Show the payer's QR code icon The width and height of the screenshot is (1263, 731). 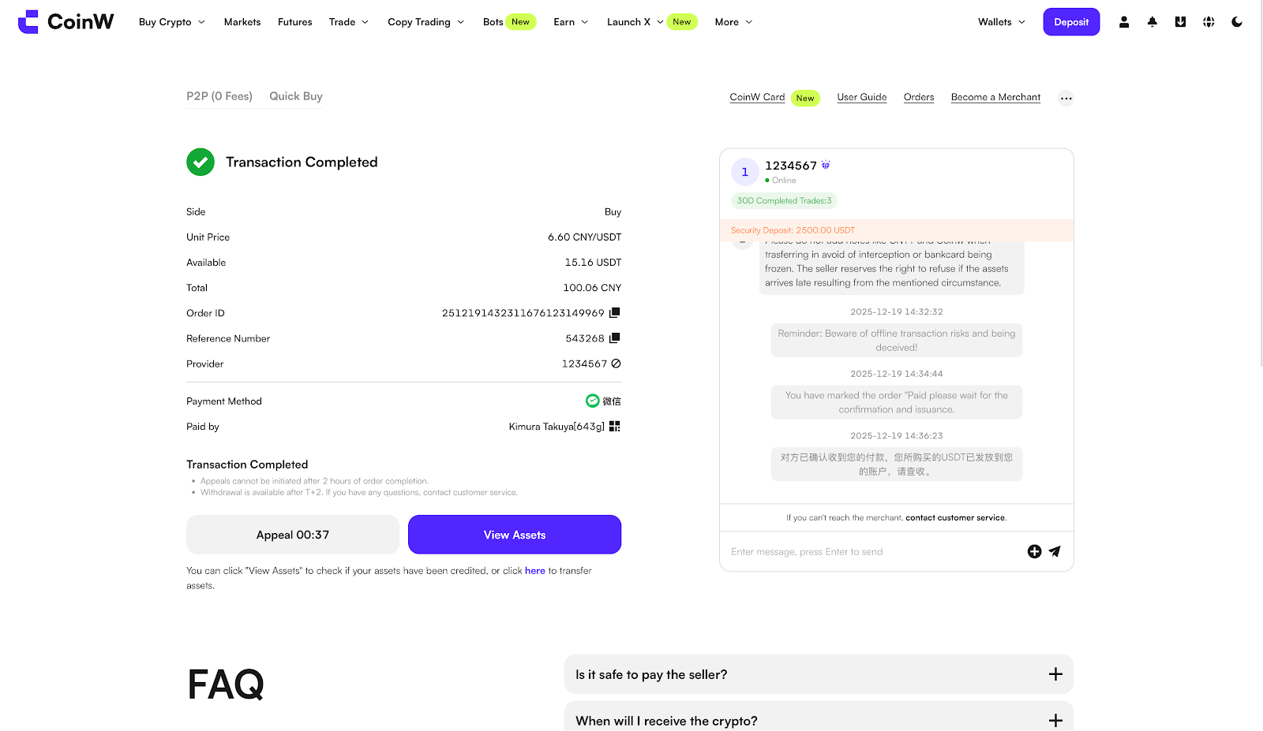click(614, 427)
